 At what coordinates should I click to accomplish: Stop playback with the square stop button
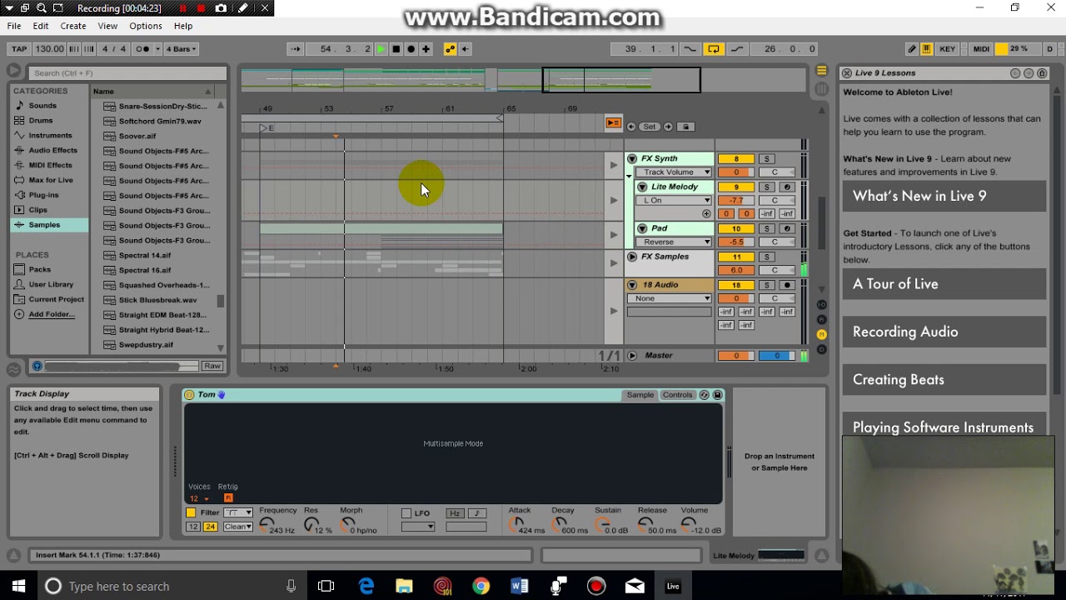click(x=396, y=49)
